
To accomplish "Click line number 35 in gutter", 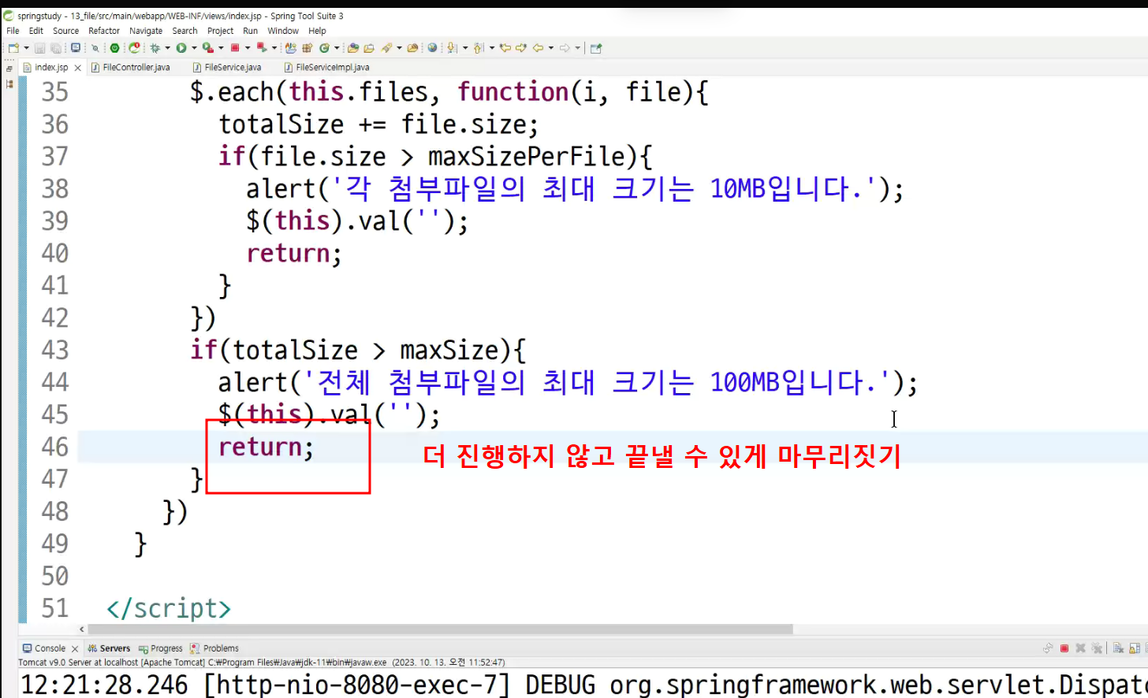I will 55,92.
